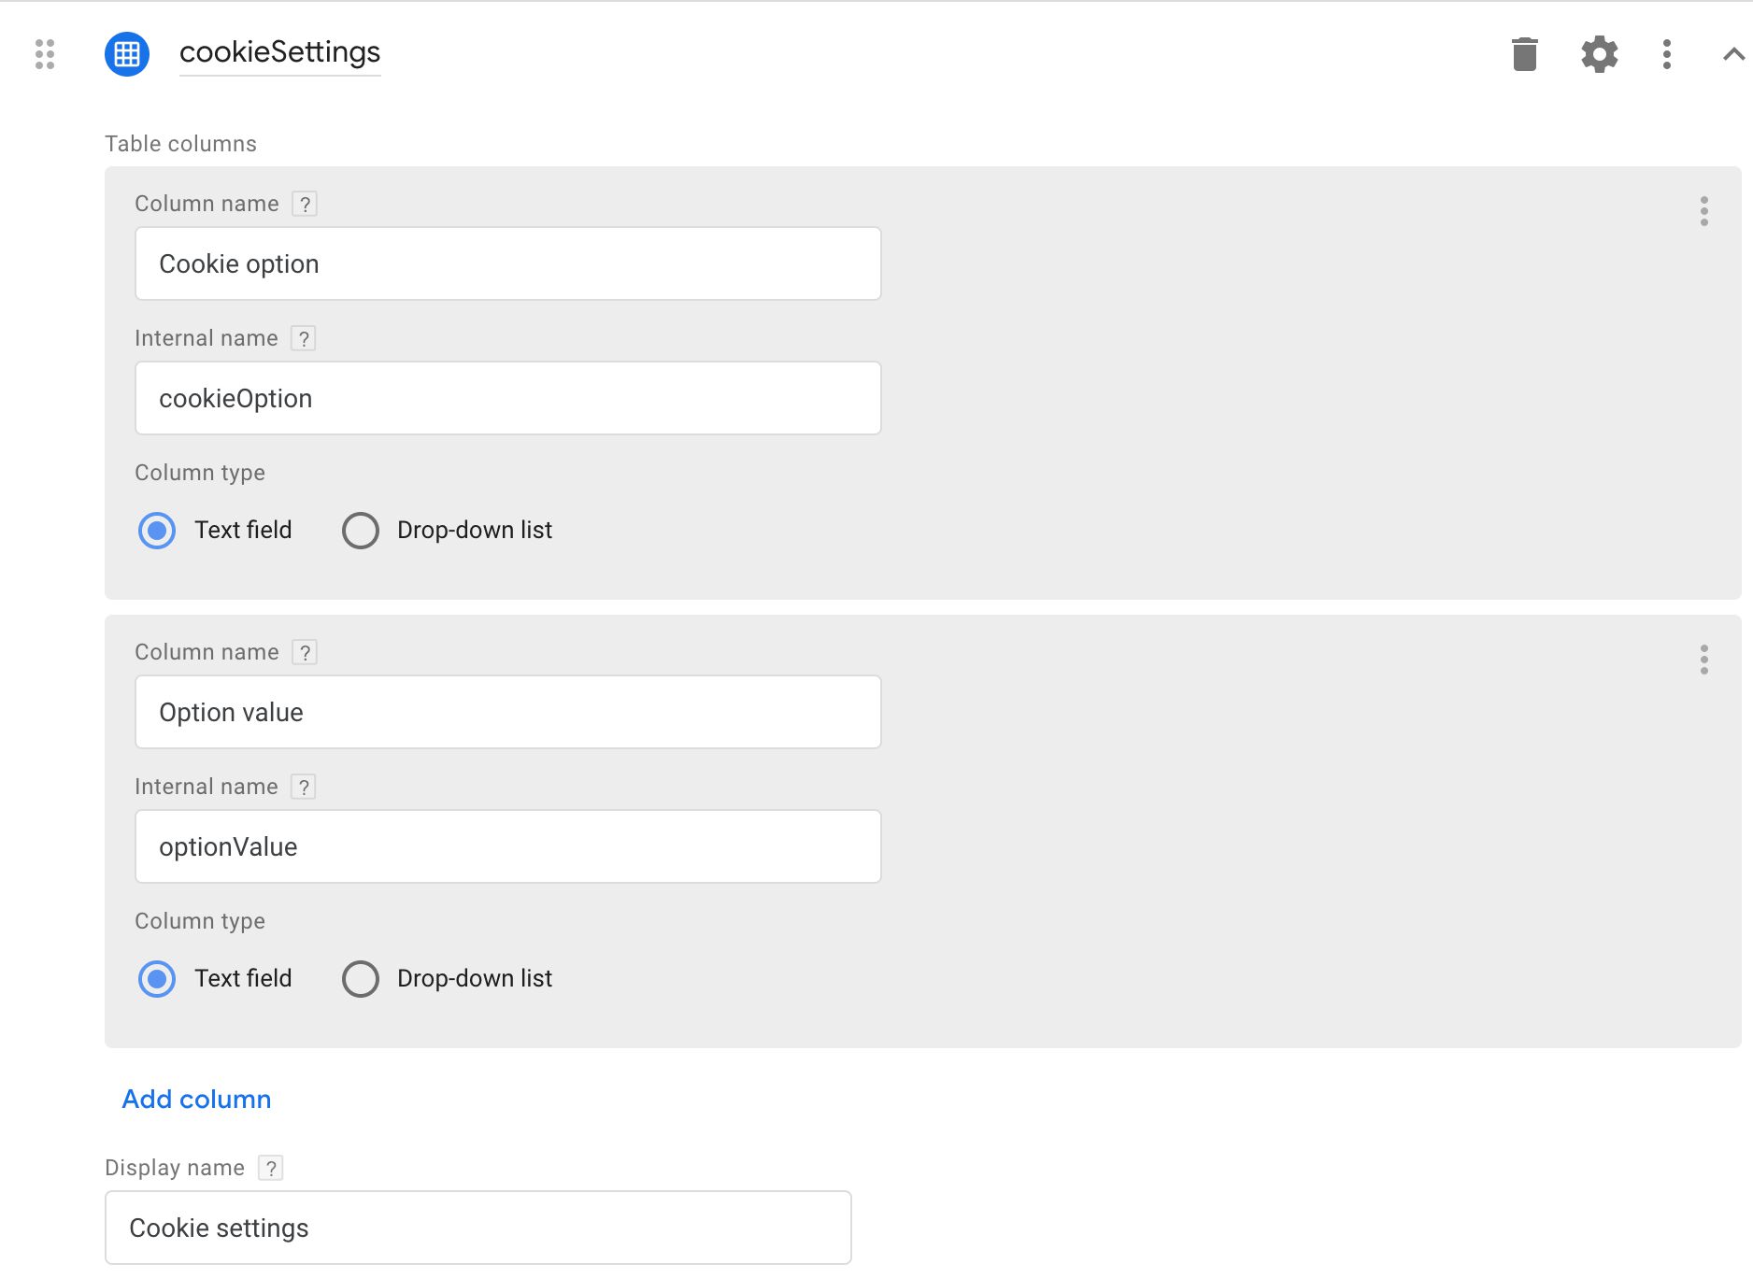Screen dimensions: 1753x1278
Task: Select Text field type for Option value column
Action: pyautogui.click(x=157, y=979)
